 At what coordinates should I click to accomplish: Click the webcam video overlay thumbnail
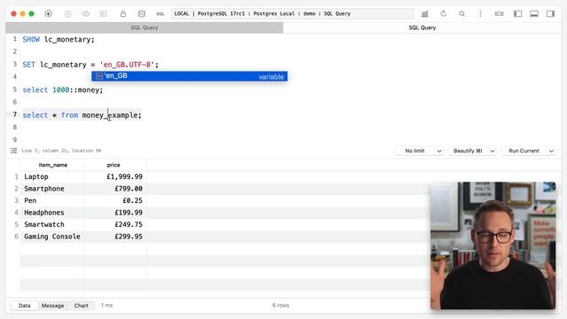[x=493, y=245]
